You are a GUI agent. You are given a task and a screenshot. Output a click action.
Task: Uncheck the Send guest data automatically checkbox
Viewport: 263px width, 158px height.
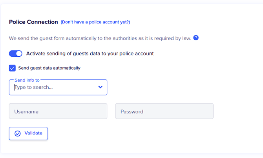(12, 68)
